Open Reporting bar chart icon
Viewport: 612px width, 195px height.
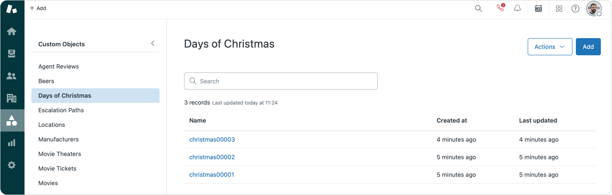[12, 143]
